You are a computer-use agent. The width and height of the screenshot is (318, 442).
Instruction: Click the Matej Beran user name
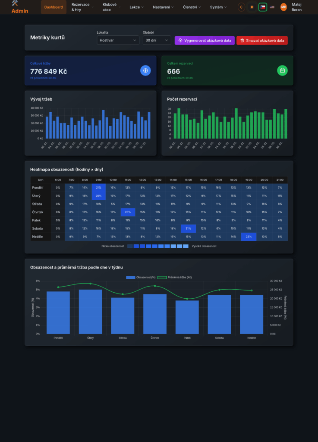(x=296, y=7)
